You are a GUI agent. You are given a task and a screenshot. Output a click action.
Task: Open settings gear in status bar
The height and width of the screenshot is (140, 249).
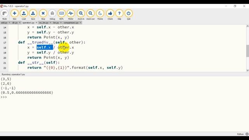click(x=247, y=134)
